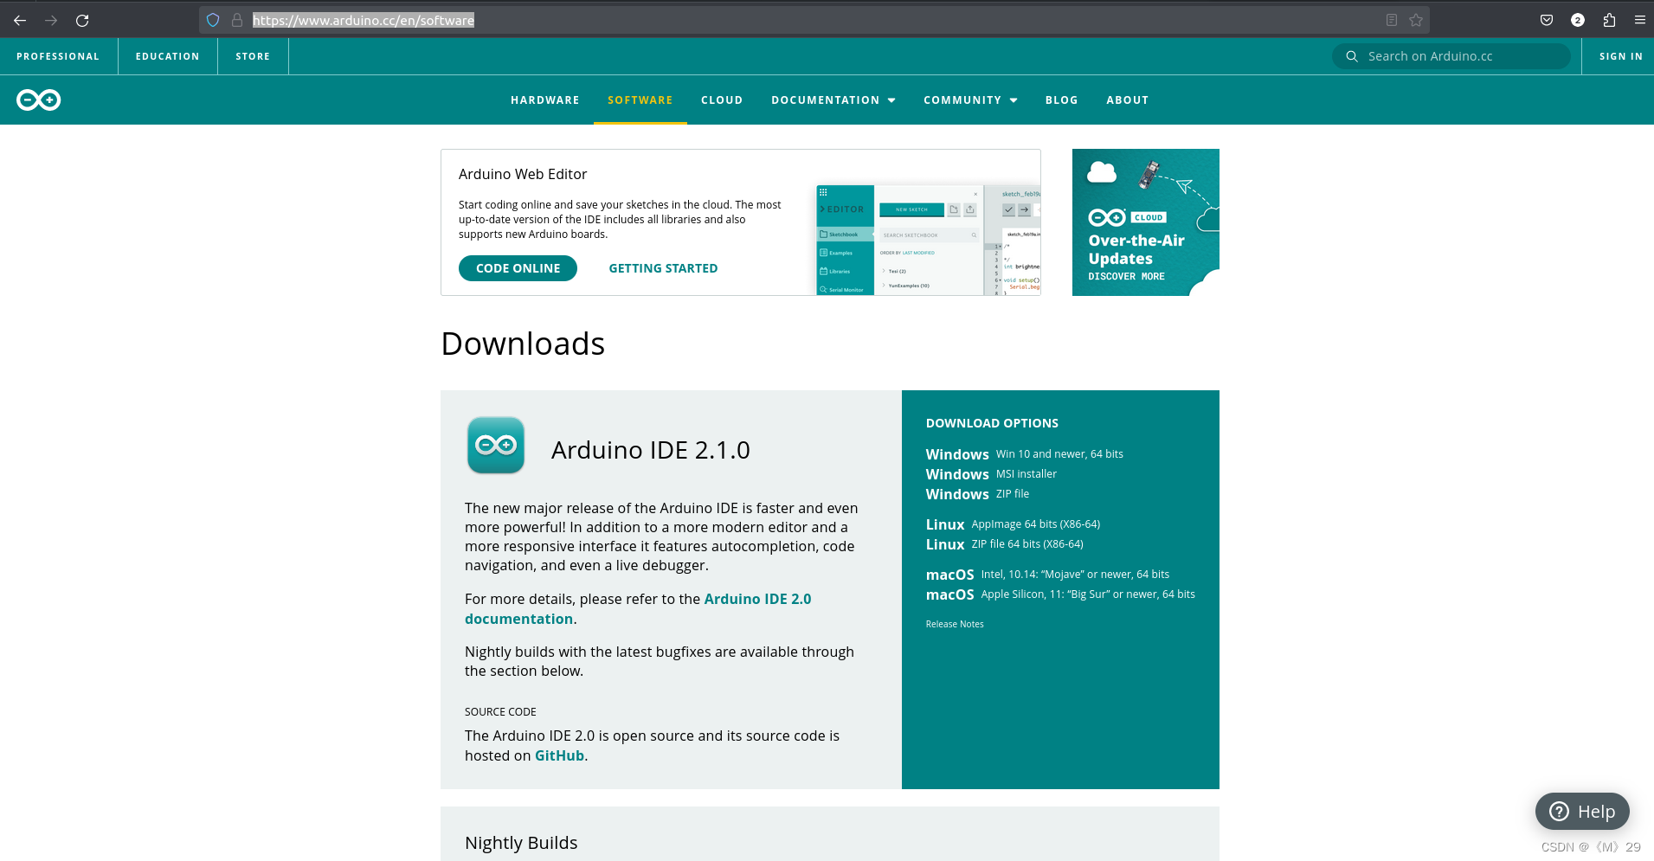Click the Arduino IDE 2.1.0 app icon

point(495,446)
